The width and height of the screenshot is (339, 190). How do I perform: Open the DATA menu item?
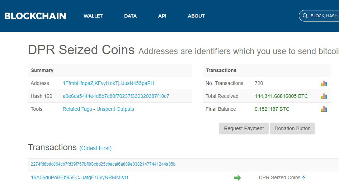130,16
